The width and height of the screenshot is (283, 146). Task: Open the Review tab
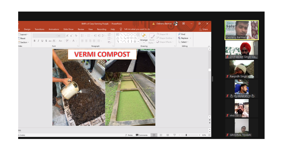[x=81, y=29]
